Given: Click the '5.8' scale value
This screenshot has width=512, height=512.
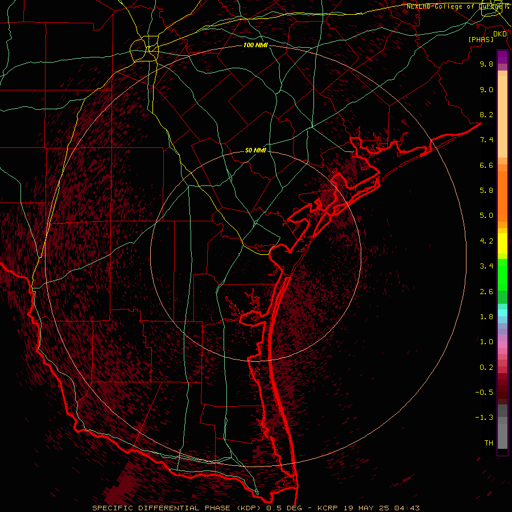Looking at the screenshot, I should (486, 191).
